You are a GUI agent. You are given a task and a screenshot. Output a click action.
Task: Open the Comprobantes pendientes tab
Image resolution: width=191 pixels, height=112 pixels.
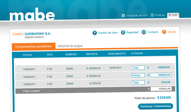[34, 47]
